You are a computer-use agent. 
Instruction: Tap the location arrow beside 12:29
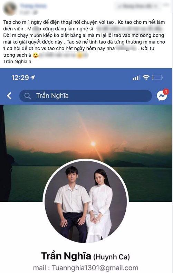[x=32, y=77]
